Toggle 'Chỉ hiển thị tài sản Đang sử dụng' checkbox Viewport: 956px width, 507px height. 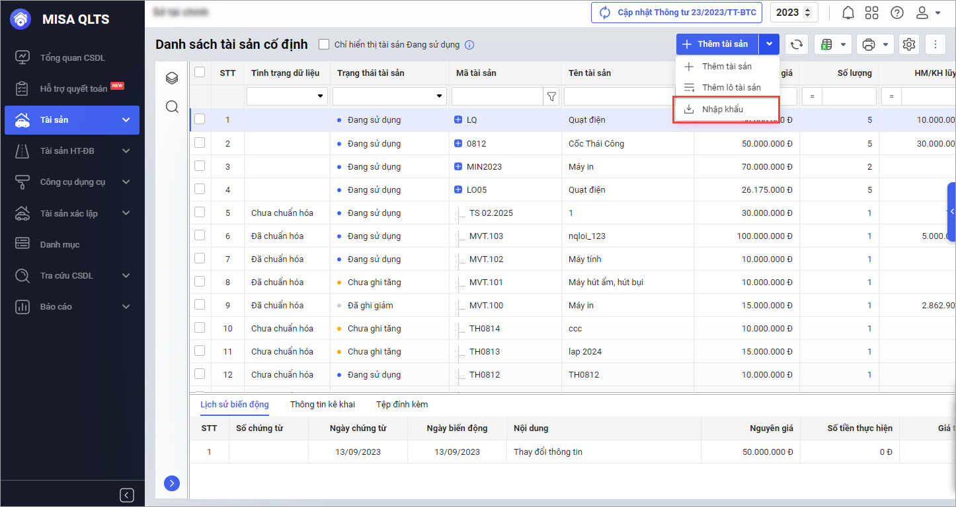pos(324,45)
